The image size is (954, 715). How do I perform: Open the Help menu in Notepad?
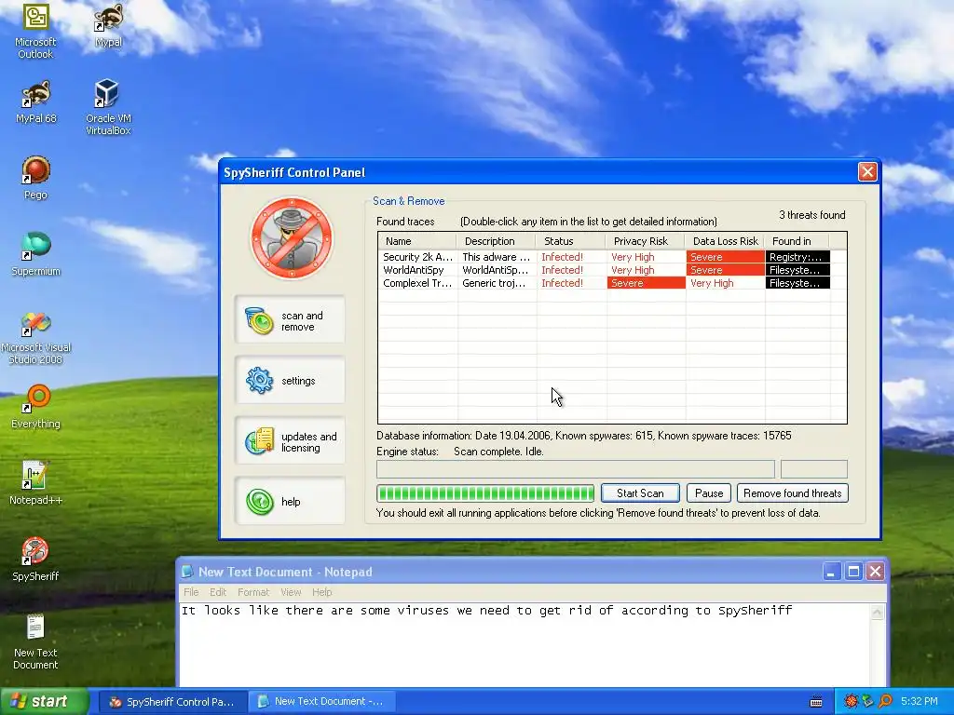coord(321,591)
